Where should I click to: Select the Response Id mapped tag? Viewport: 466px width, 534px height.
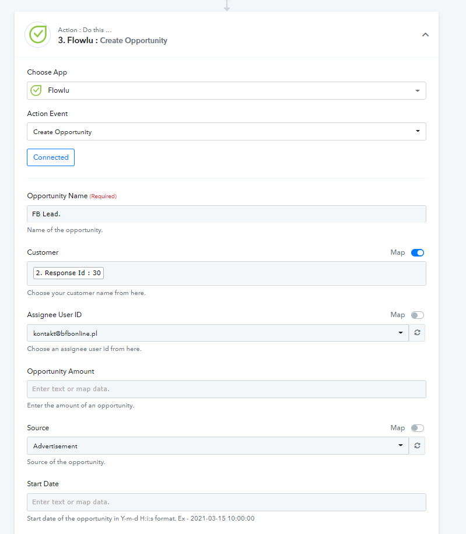[x=68, y=273]
